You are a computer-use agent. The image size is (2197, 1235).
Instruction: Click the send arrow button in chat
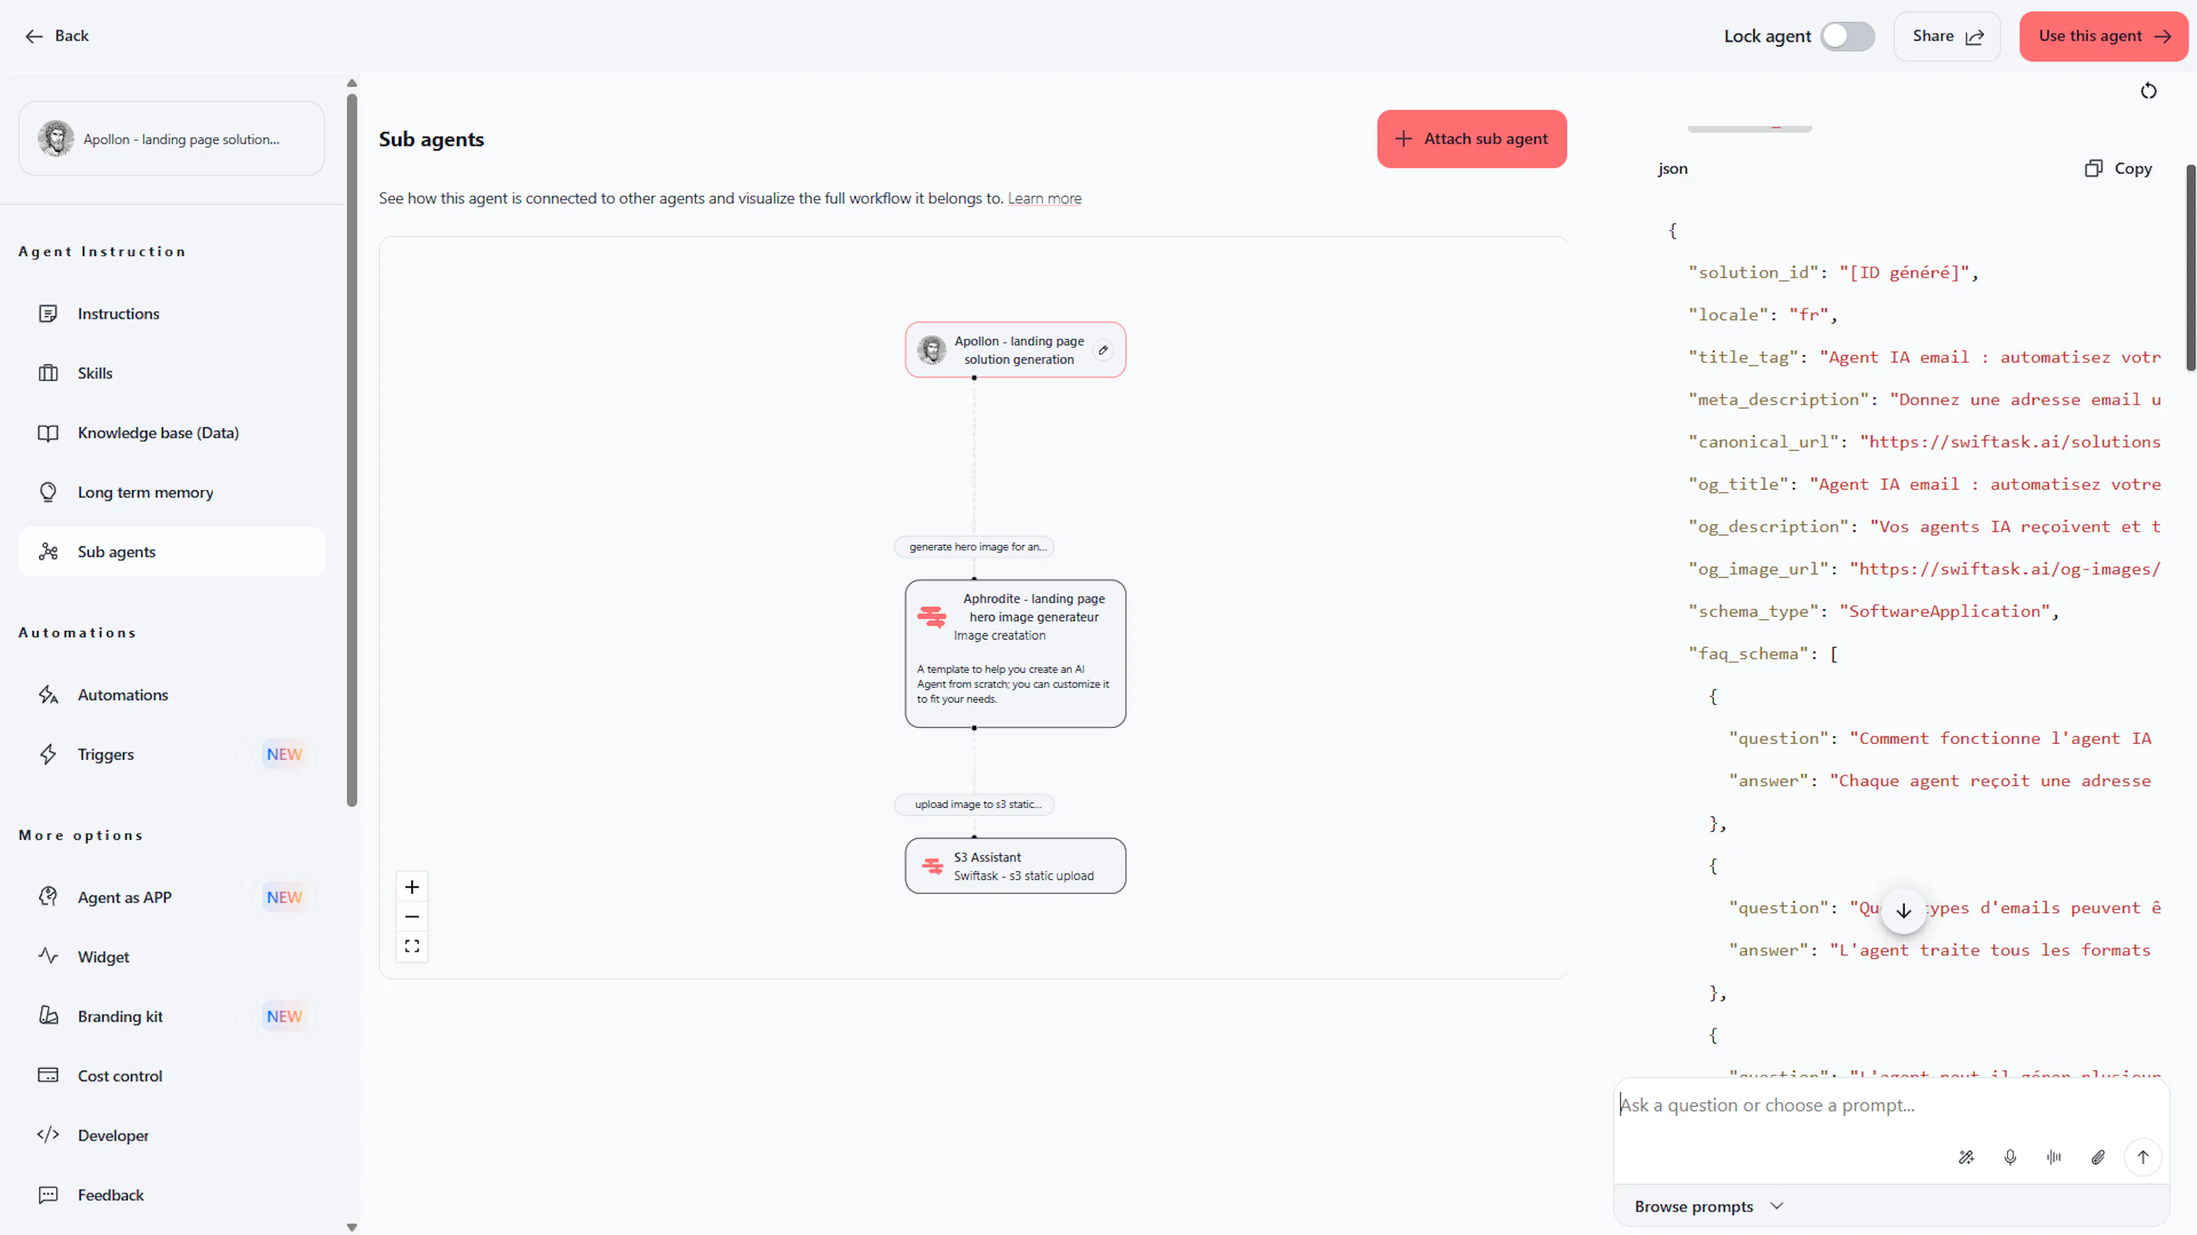click(x=2143, y=1157)
